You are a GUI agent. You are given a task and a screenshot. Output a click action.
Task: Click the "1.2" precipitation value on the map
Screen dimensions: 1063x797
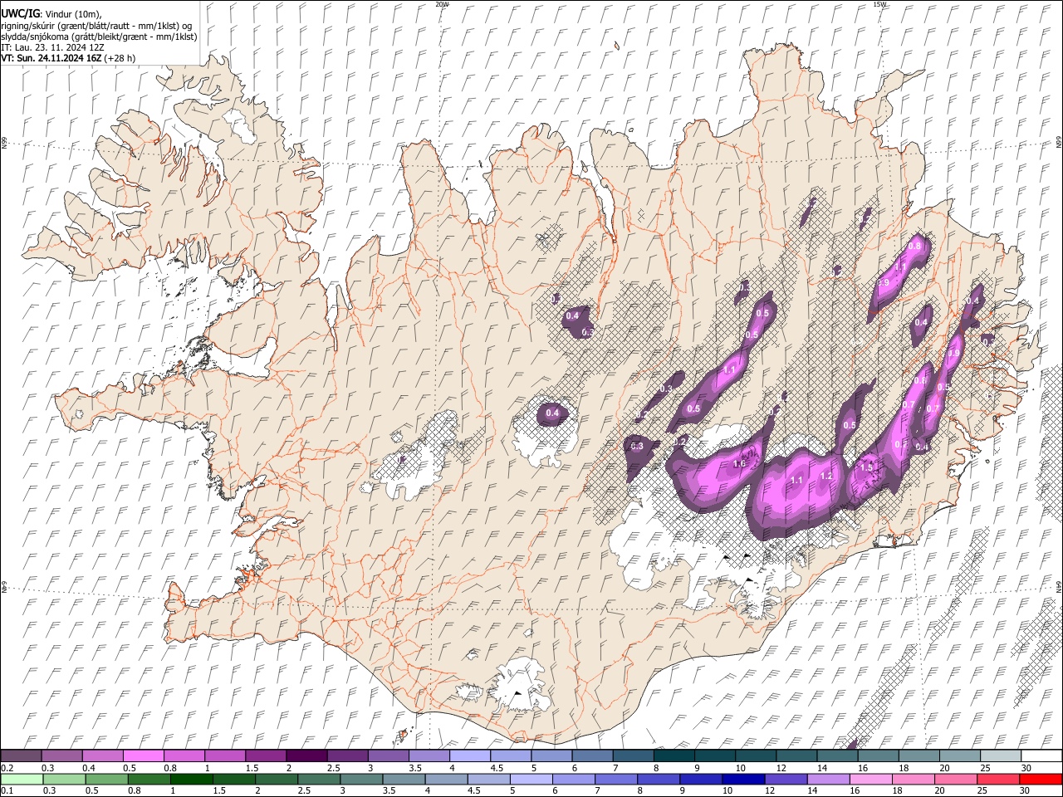tap(826, 477)
